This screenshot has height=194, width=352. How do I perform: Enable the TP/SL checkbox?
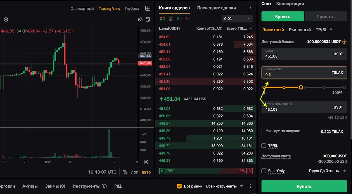pyautogui.click(x=264, y=146)
